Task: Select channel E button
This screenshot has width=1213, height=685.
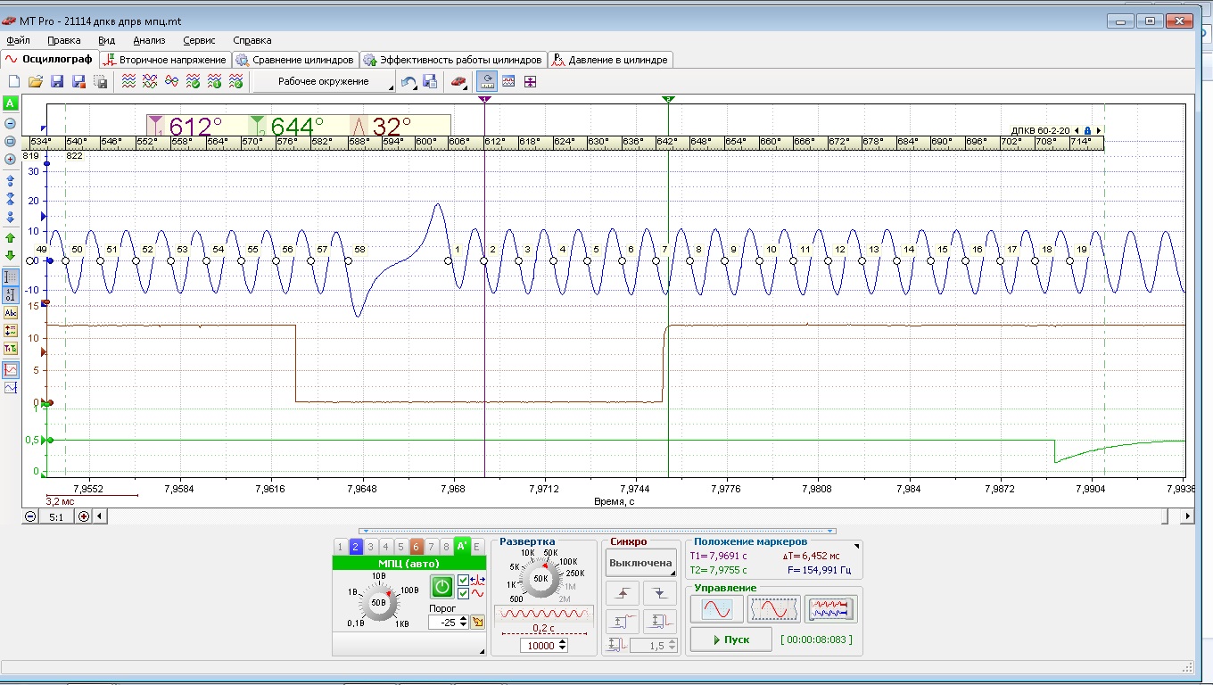Action: click(476, 547)
